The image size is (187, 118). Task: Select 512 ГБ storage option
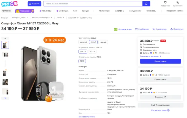pyautogui.click(x=92, y=51)
